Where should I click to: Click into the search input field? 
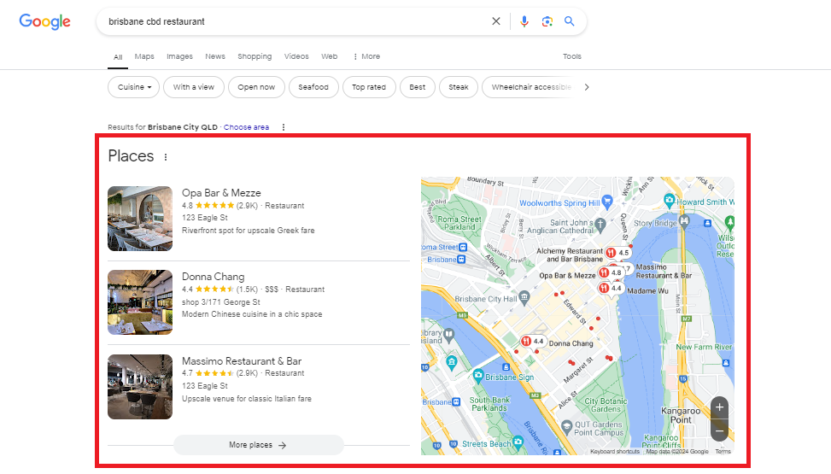tap(290, 21)
